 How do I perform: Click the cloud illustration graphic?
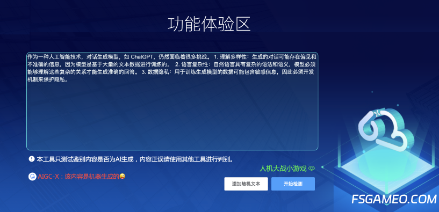pos(386,130)
